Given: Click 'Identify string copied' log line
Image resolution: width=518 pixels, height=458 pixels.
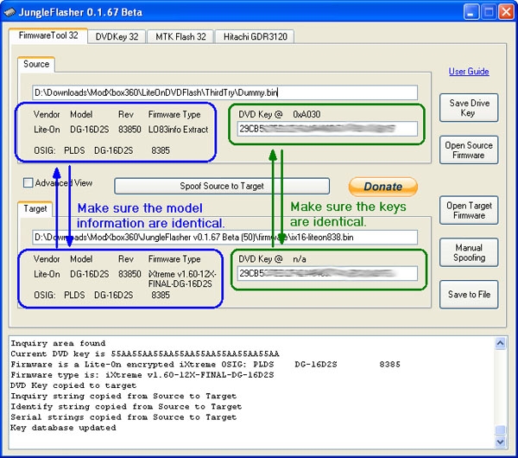Looking at the screenshot, I should pos(126,406).
